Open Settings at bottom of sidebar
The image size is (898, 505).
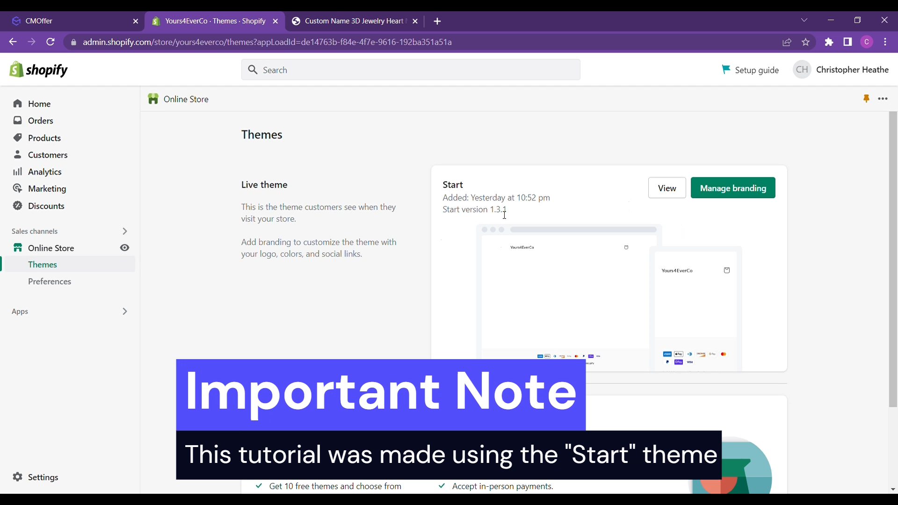coord(43,477)
